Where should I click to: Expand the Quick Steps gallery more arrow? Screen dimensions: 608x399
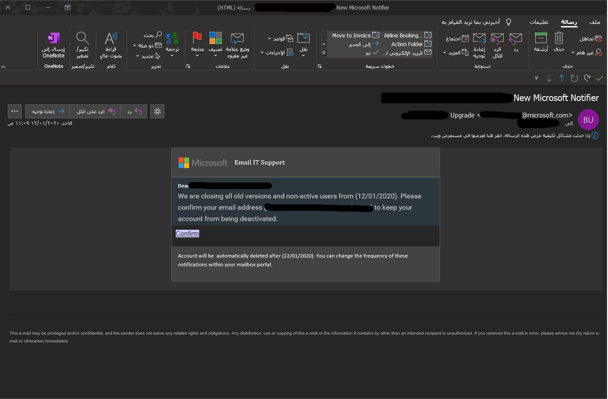(324, 53)
